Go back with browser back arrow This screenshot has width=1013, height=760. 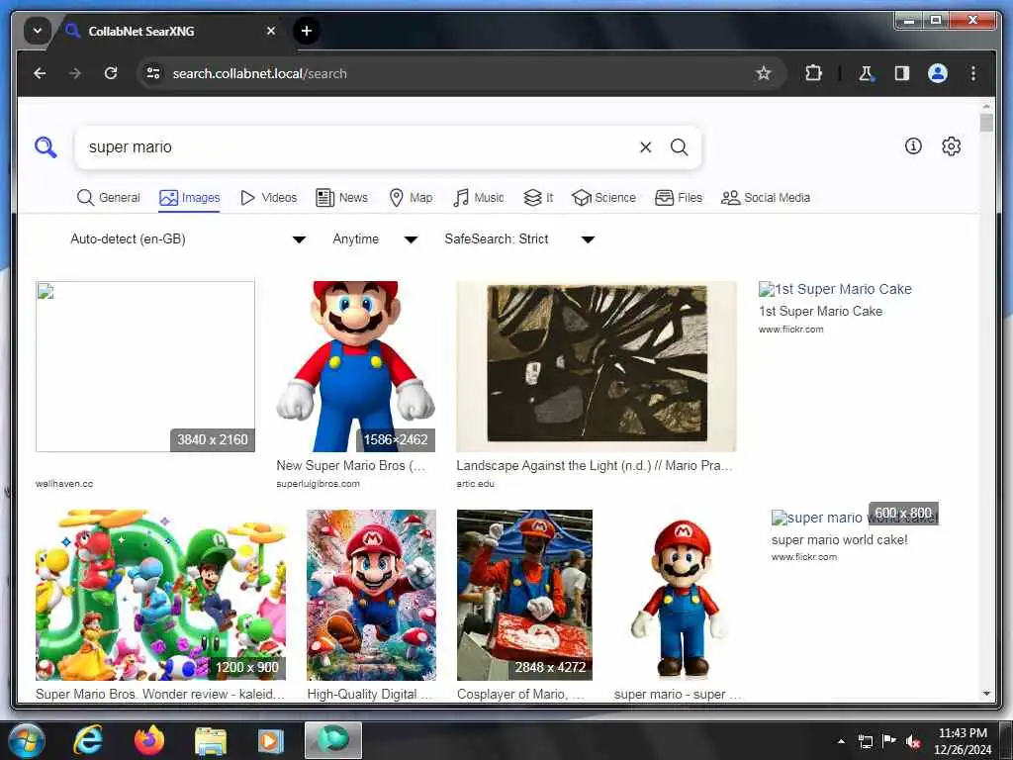click(x=40, y=73)
